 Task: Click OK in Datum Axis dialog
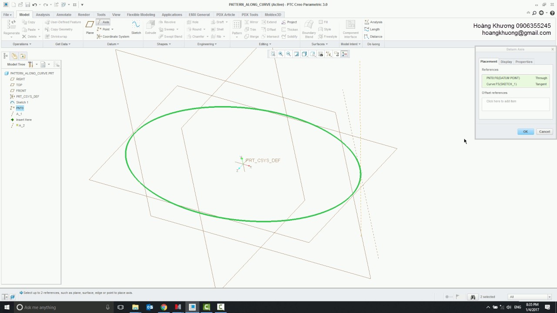(x=525, y=132)
